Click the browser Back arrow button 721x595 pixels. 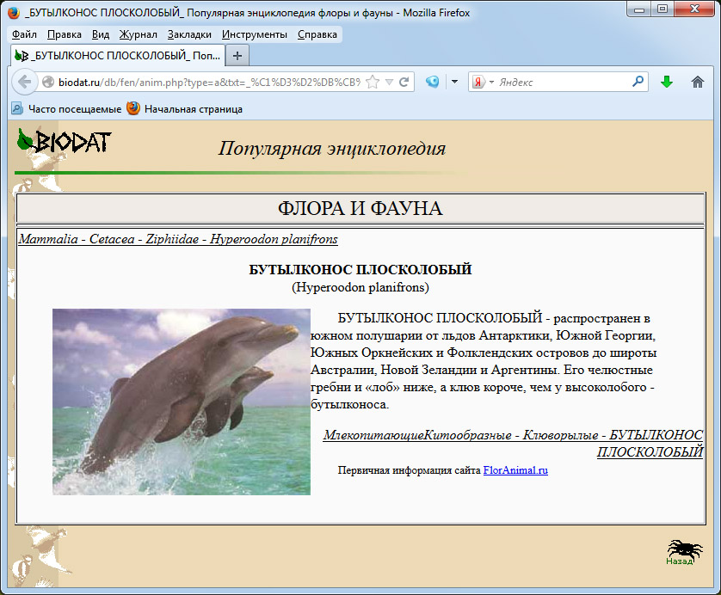click(25, 82)
